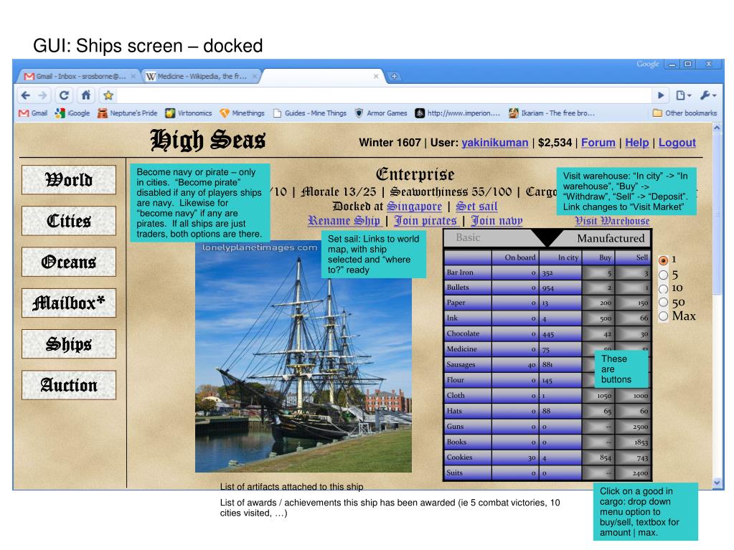
Task: Bookmark the page with the star icon
Action: click(108, 95)
